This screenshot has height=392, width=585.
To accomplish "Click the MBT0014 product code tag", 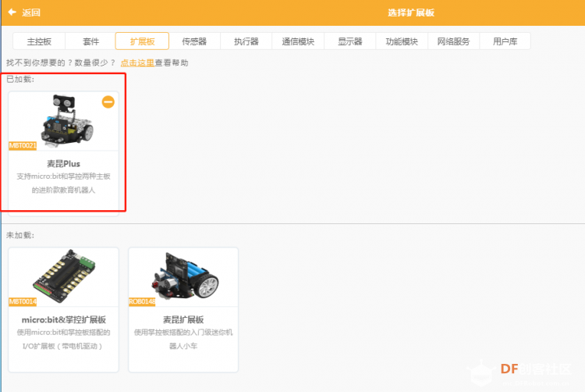I will coord(23,301).
